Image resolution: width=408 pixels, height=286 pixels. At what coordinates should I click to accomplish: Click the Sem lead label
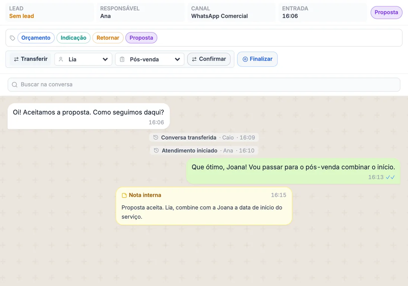tap(21, 16)
